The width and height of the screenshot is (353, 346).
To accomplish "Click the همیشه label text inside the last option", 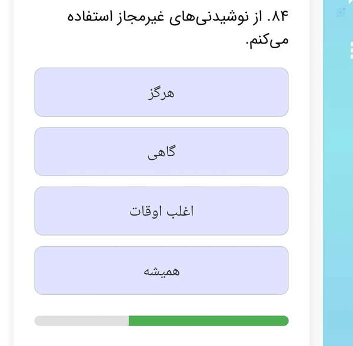I will coord(162,271).
